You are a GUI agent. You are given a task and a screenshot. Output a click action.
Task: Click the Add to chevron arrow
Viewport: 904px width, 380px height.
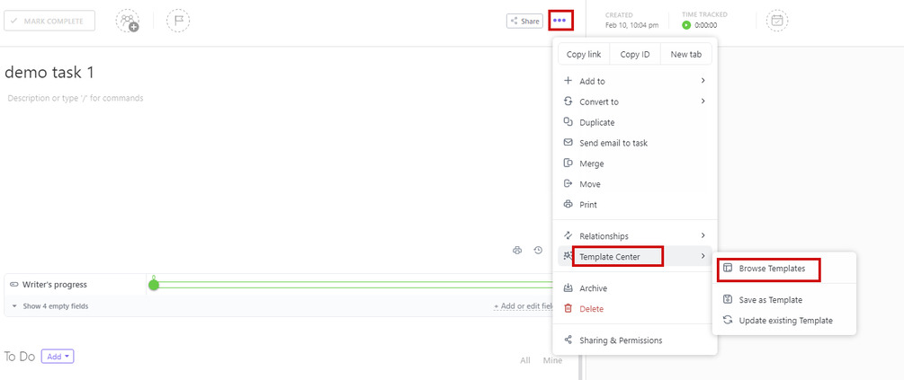click(703, 81)
